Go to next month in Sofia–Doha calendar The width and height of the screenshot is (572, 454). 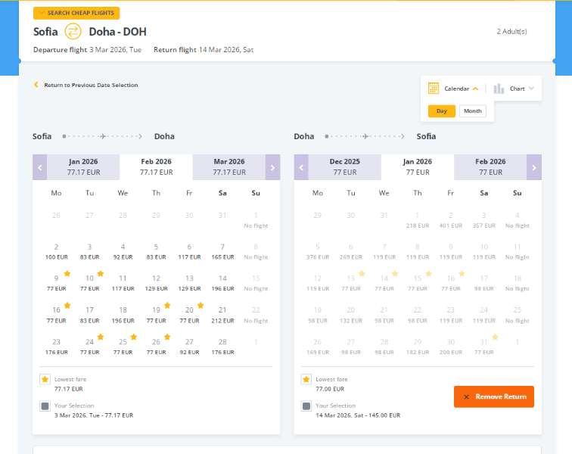pyautogui.click(x=272, y=167)
